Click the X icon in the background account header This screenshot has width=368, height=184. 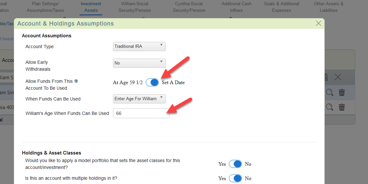pos(338,77)
